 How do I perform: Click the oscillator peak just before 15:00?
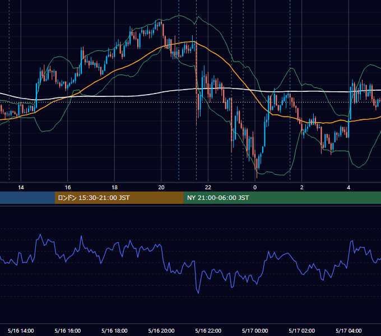click(40, 235)
